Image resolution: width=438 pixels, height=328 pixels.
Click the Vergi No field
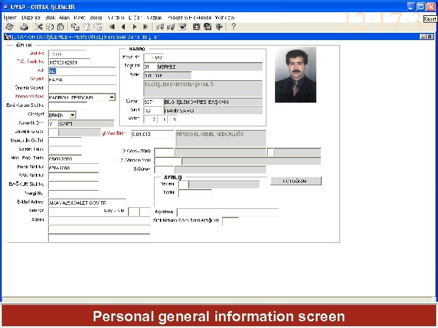[x=73, y=194]
